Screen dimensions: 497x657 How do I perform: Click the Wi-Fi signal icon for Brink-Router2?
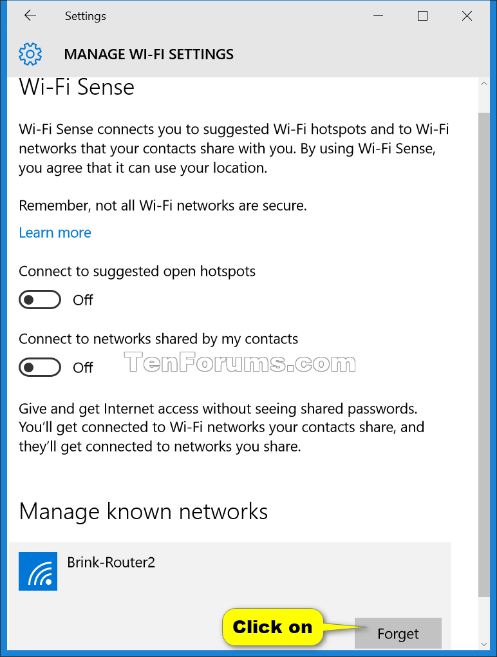pyautogui.click(x=38, y=571)
